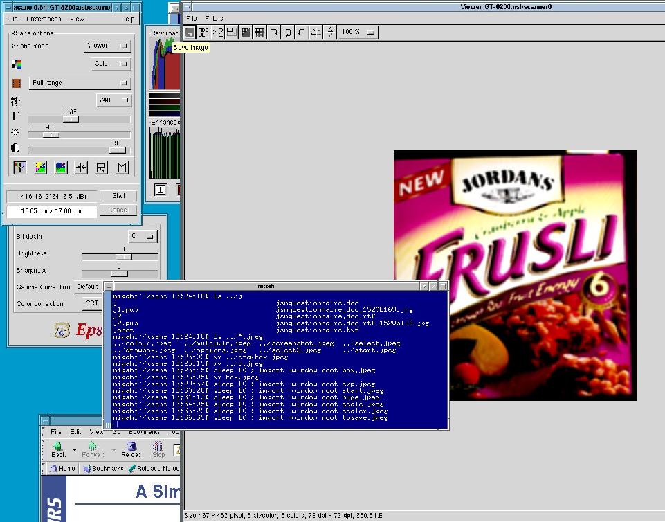Image resolution: width=665 pixels, height=522 pixels.
Task: Click the nipah terminal title bar
Action: point(266,287)
